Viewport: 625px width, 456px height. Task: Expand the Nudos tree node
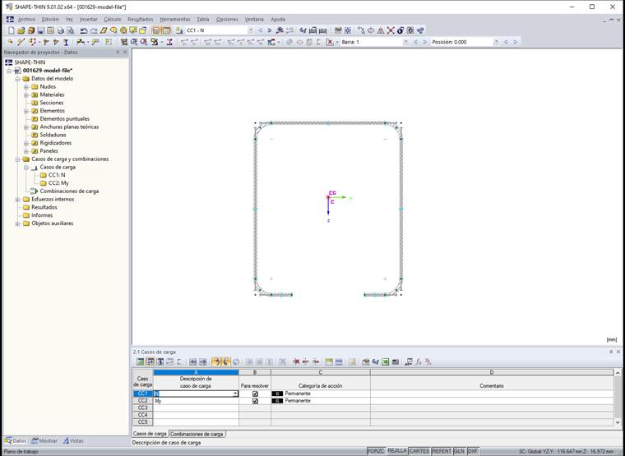[x=26, y=87]
